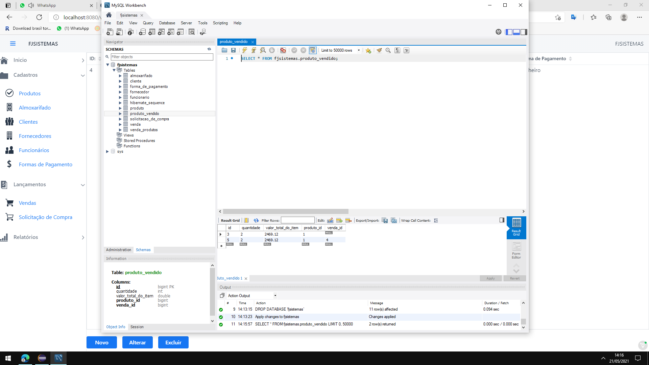Click the Wrap Cell Content icon
The image size is (649, 365).
pos(436,220)
